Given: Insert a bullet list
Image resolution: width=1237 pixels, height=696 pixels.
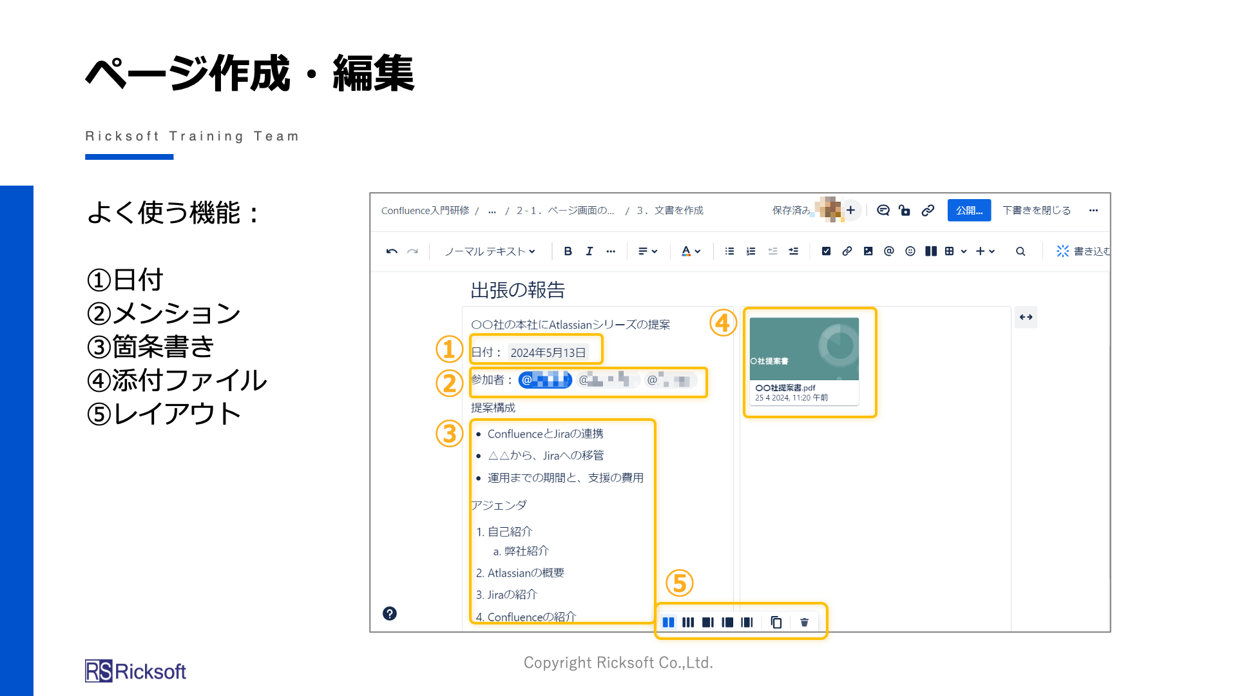Looking at the screenshot, I should (729, 251).
